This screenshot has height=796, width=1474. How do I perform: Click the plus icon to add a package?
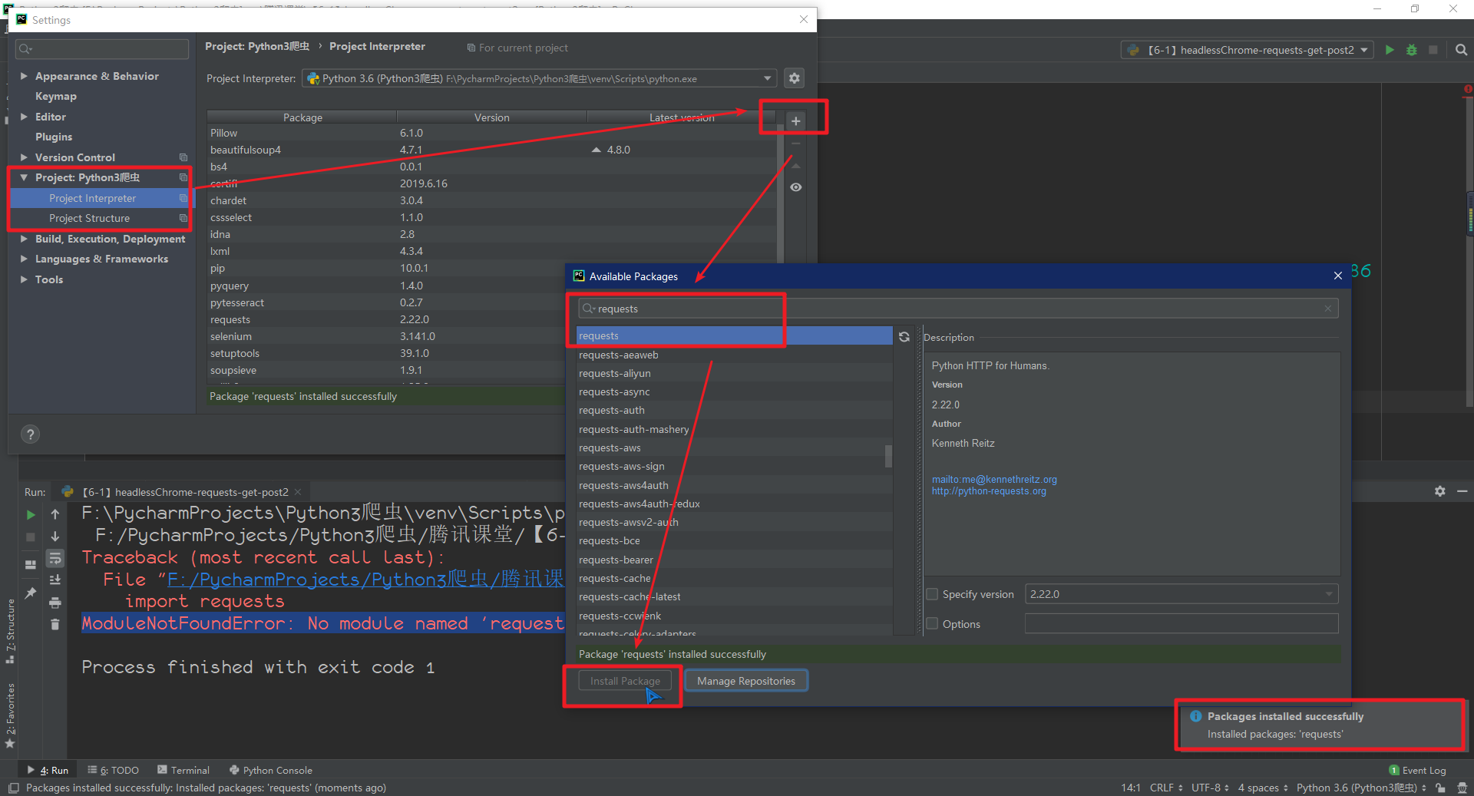pyautogui.click(x=795, y=121)
